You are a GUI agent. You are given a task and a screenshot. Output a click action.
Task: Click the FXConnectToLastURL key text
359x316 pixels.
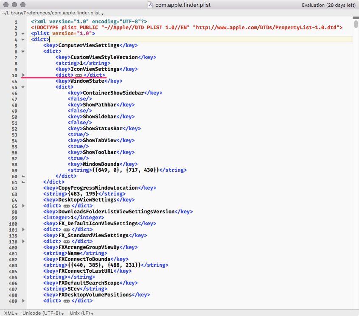(x=86, y=271)
